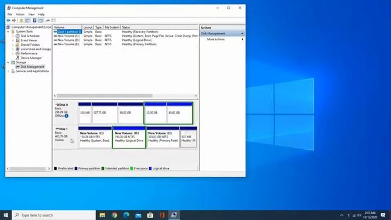Select the Disk 1 label box
This screenshot has width=391, height=220.
(65, 137)
